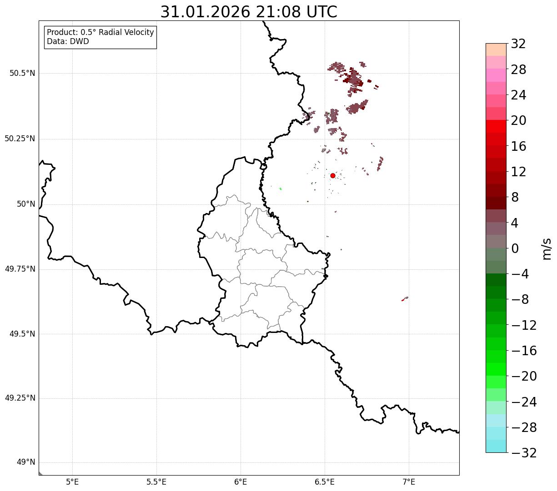Image resolution: width=557 pixels, height=491 pixels.
Task: Click the dark green swatch below −4
Action: [496, 280]
